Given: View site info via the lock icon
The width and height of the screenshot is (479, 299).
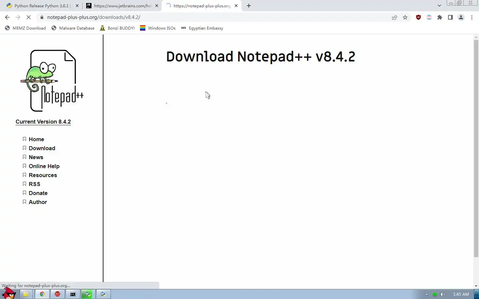Looking at the screenshot, I should [x=42, y=17].
